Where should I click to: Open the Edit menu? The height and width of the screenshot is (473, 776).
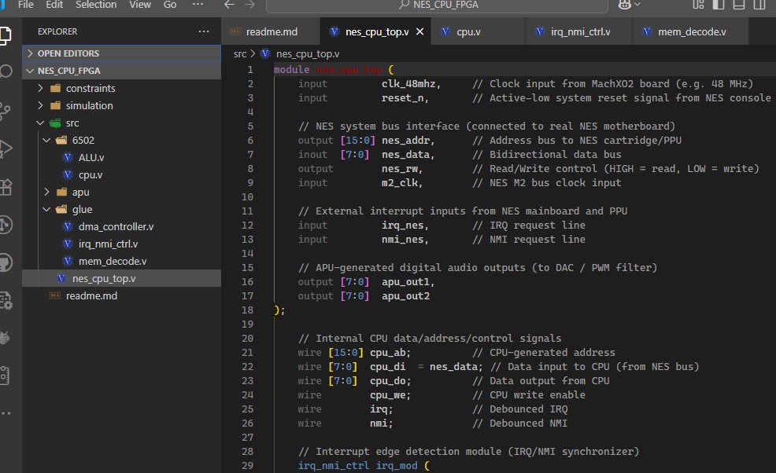[54, 5]
